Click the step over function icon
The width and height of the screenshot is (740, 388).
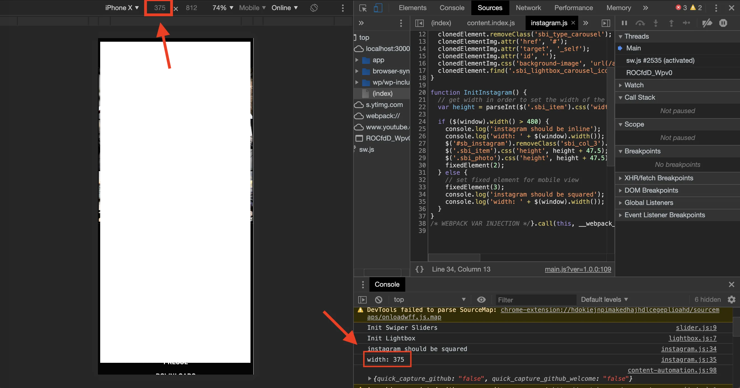click(x=640, y=23)
